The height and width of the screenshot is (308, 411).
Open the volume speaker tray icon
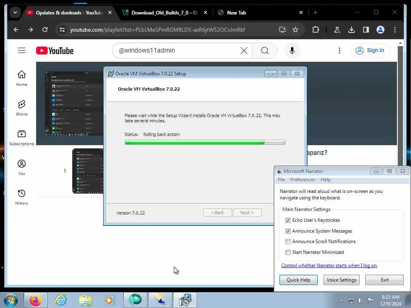click(x=361, y=300)
